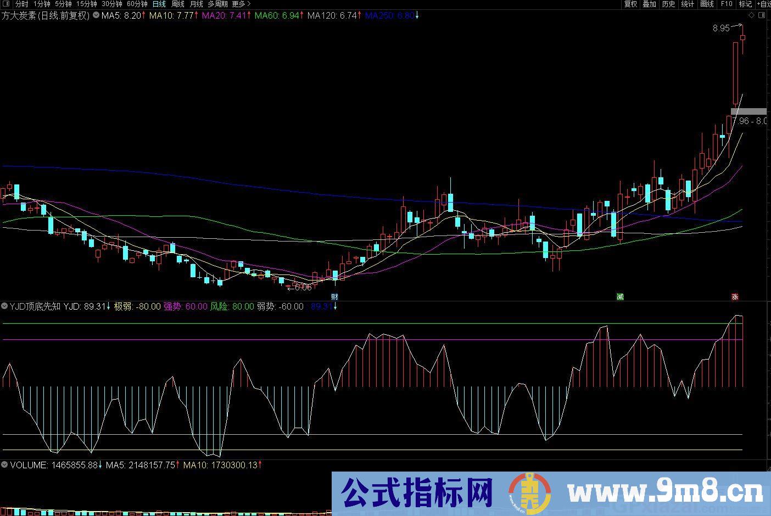This screenshot has height=516, width=771.
Task: Open the VOLUME indicator settings dropdown
Action: pyautogui.click(x=5, y=465)
